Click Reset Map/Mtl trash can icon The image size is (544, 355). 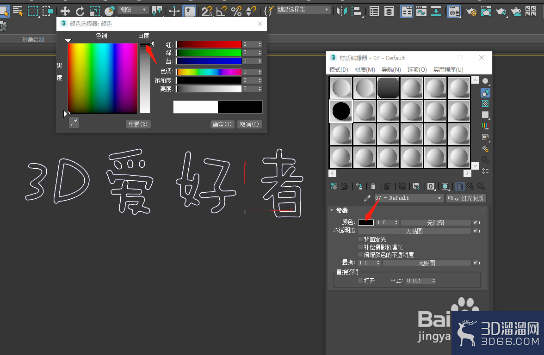(373, 187)
